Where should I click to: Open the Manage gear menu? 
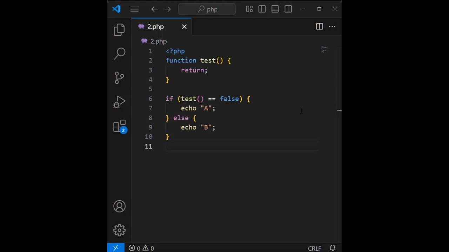click(119, 230)
